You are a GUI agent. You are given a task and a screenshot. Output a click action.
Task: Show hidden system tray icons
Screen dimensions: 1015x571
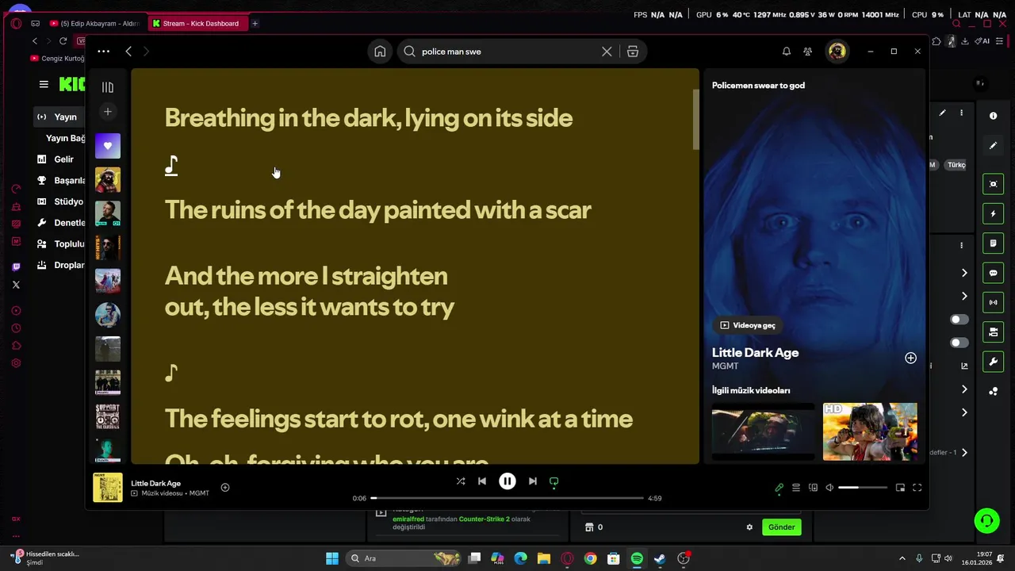coord(902,558)
